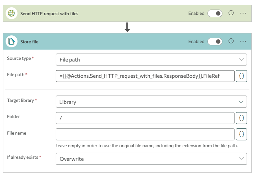Screen dimensions: 255x175
Task: Show info for the Store file action
Action: (x=231, y=41)
